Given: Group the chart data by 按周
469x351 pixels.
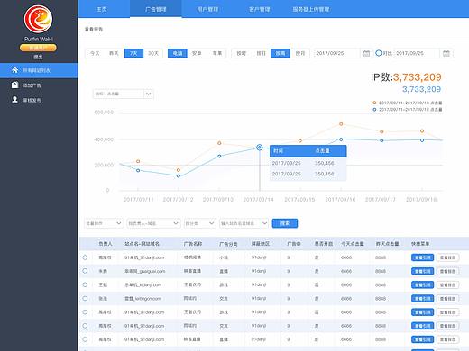Looking at the screenshot, I should 280,53.
